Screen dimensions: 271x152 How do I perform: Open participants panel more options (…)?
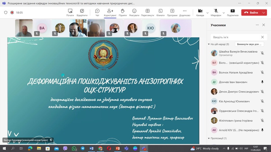tap(257, 25)
